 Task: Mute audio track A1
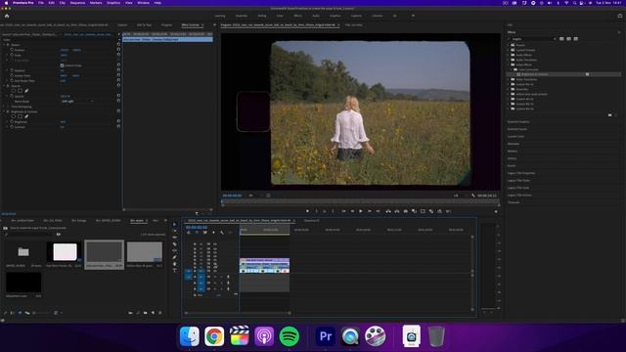point(215,277)
